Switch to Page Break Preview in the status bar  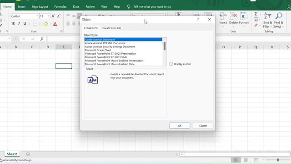tap(256, 160)
